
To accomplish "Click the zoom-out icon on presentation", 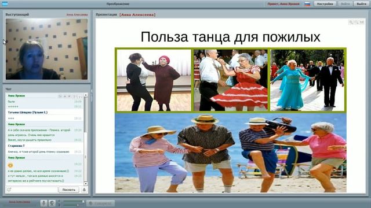I will click(357, 22).
